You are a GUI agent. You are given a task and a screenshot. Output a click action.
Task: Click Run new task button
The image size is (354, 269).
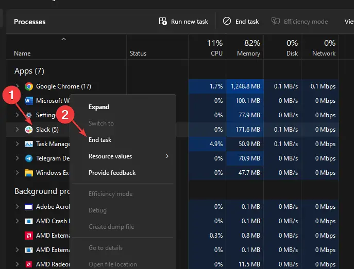[x=184, y=22]
